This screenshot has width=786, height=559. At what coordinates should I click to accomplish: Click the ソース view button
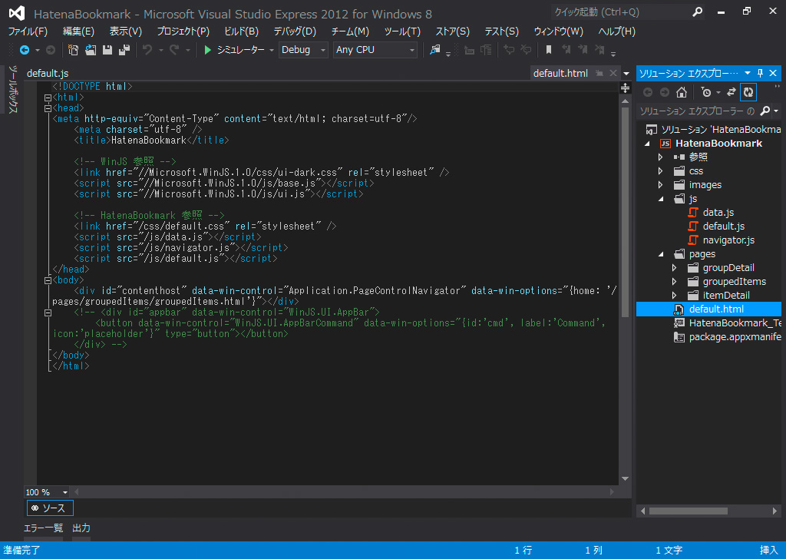coord(50,508)
